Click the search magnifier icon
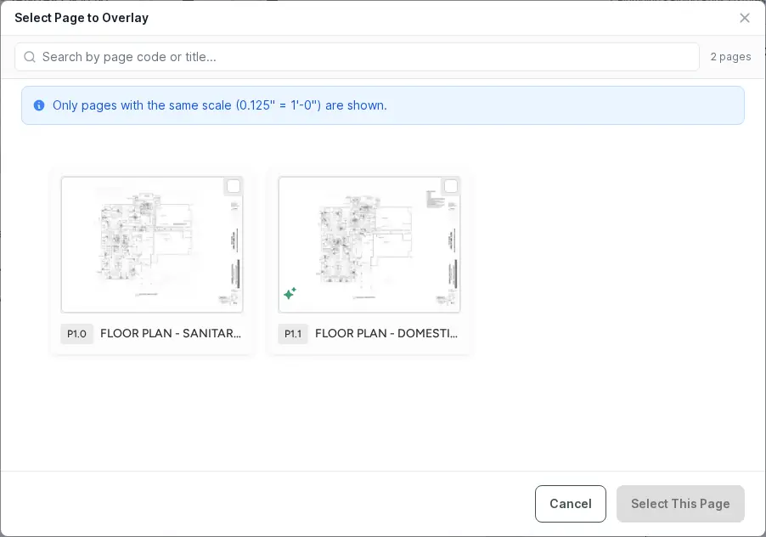 30,57
